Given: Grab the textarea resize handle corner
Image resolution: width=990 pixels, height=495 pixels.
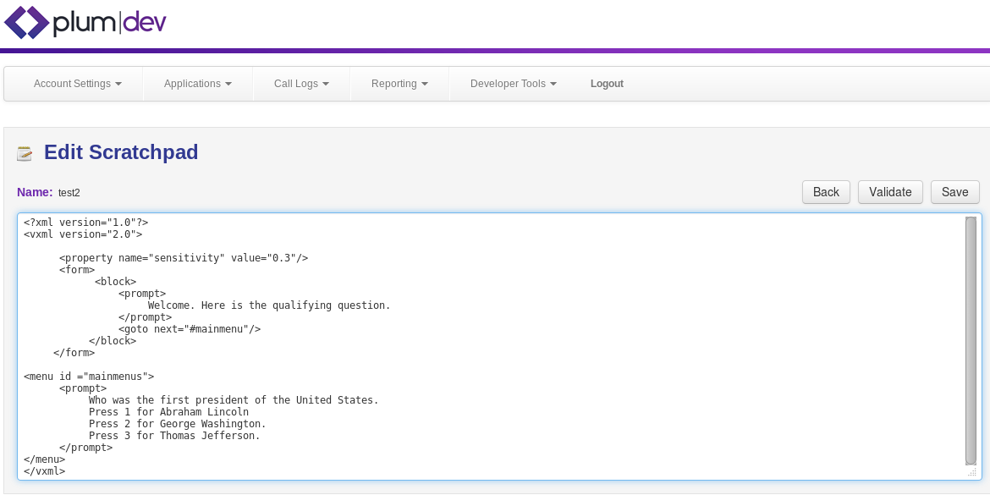Looking at the screenshot, I should point(972,473).
